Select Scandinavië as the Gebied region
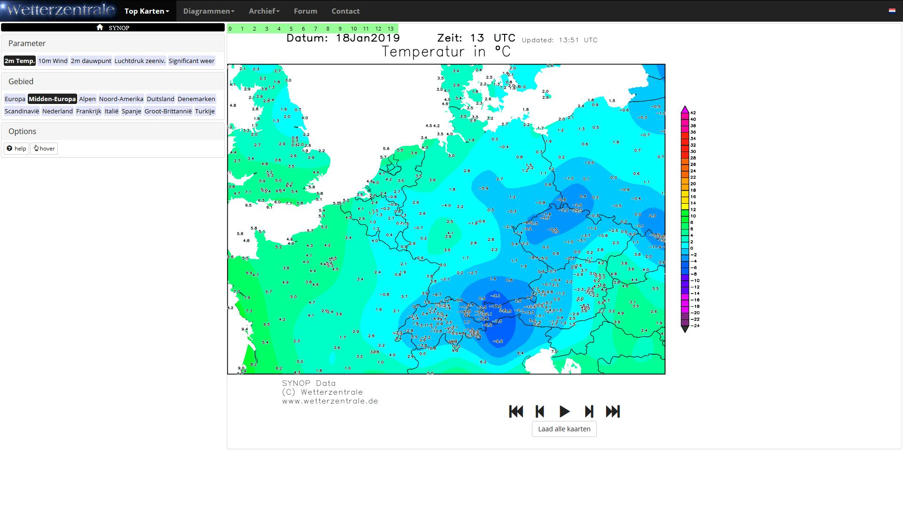The height and width of the screenshot is (508, 903). (22, 111)
